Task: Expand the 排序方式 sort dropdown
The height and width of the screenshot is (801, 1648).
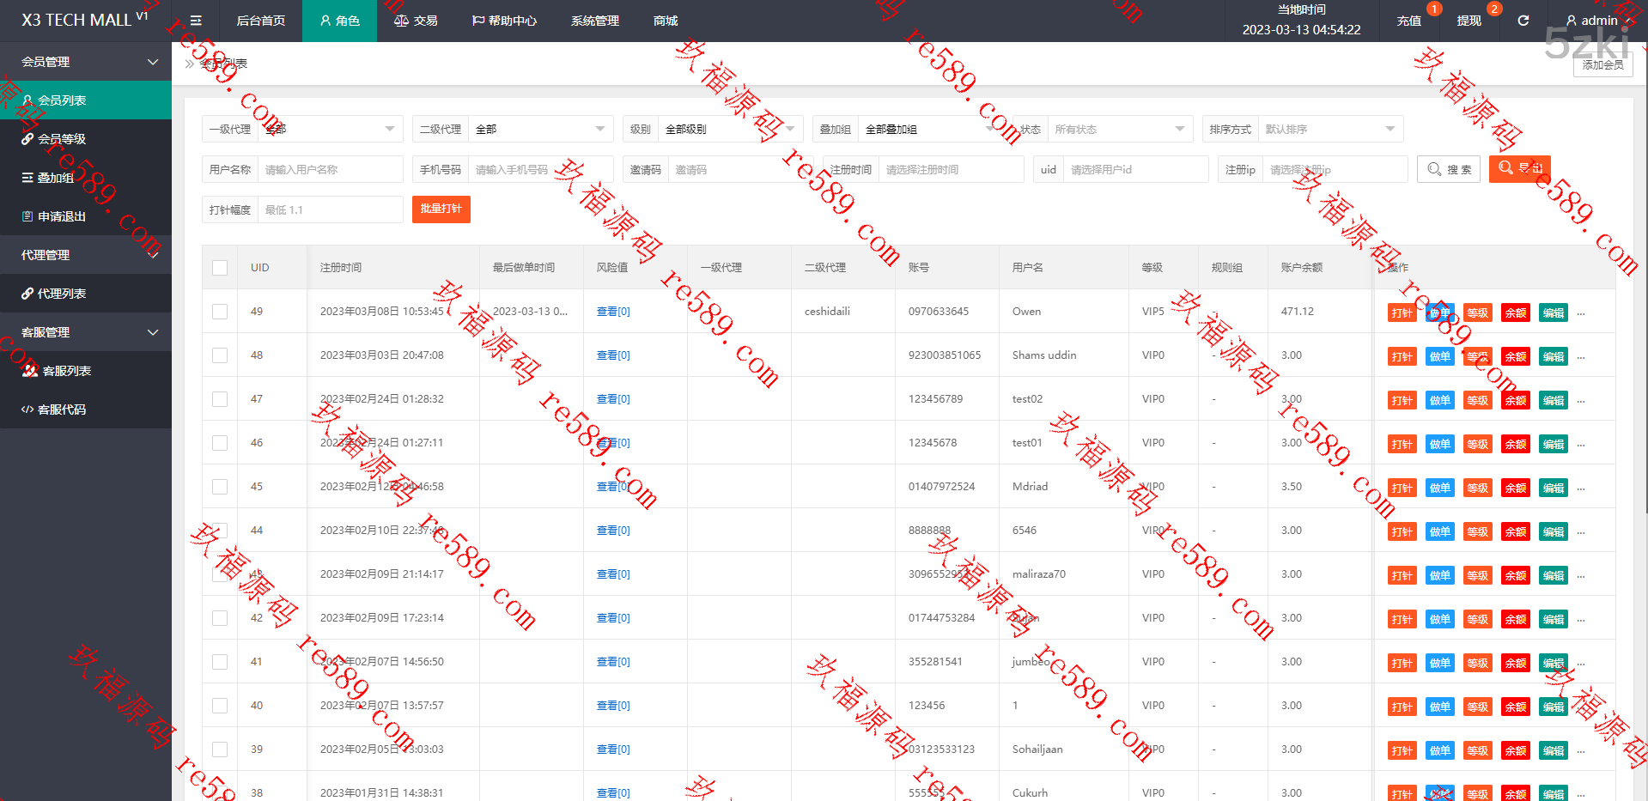Action: tap(1329, 129)
